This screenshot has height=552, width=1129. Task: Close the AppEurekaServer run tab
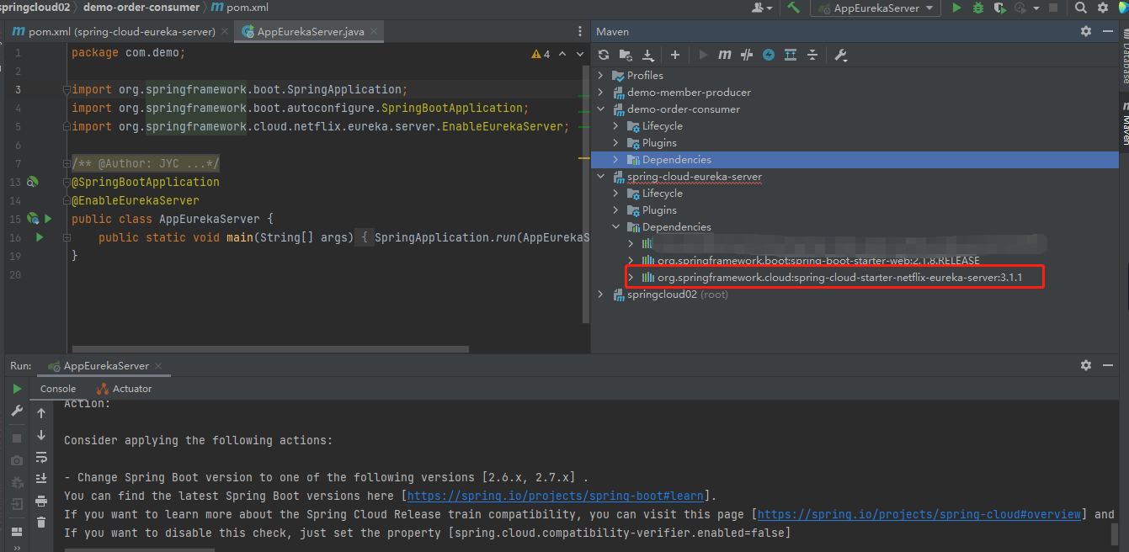[x=159, y=367]
